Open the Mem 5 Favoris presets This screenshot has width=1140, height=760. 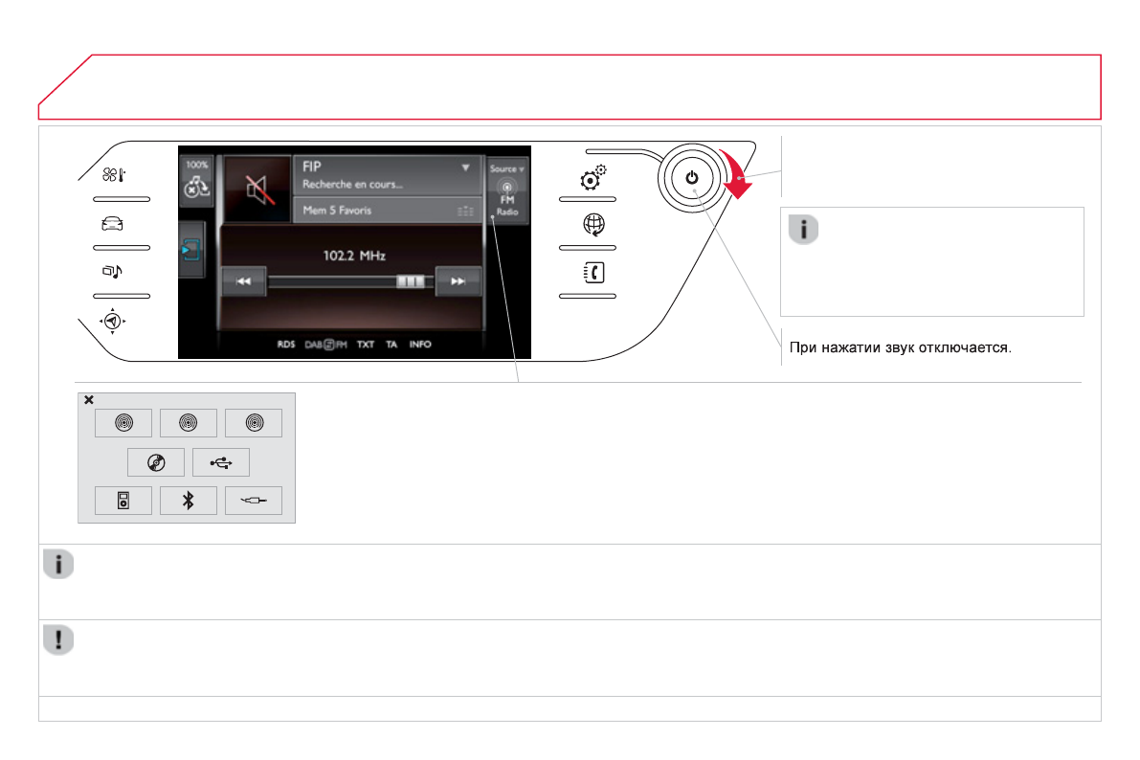pyautogui.click(x=387, y=211)
